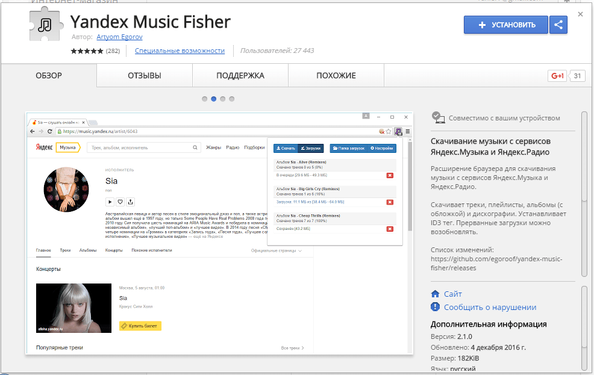Viewport: 594px width, 375px height.
Task: Switch to the ОТЗЫВЫ tab
Action: [x=144, y=76]
